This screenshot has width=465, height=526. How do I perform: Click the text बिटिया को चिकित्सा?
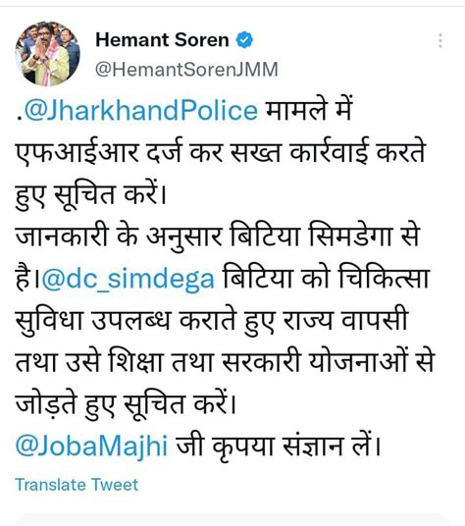tap(325, 279)
